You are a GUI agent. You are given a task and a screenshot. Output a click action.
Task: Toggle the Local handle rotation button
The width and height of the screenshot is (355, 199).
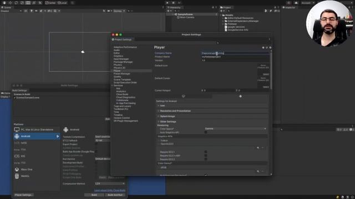(x=62, y=3)
